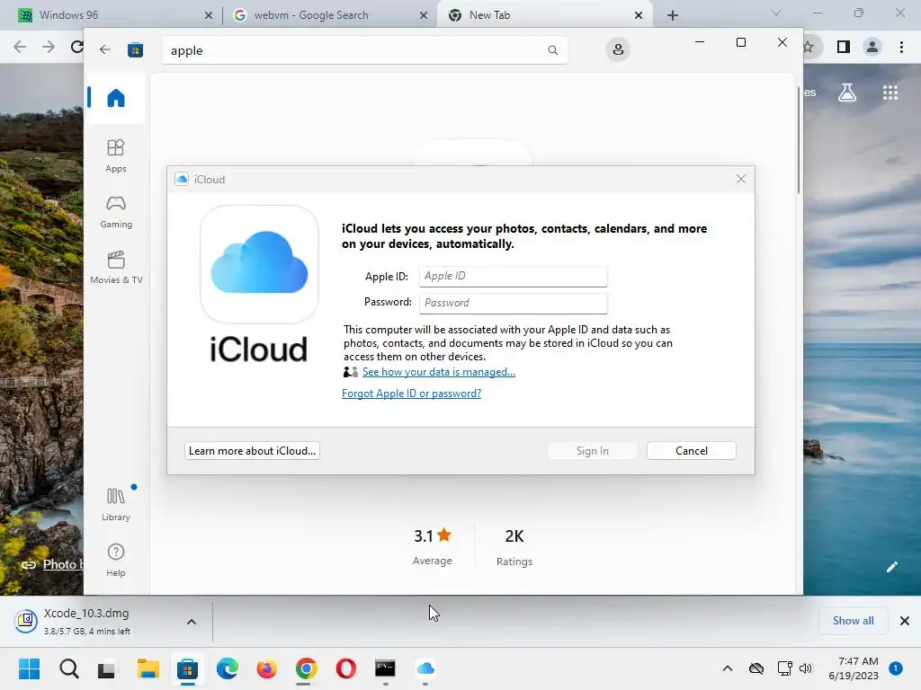Open Google apps grid icon
The width and height of the screenshot is (921, 690).
(x=890, y=93)
